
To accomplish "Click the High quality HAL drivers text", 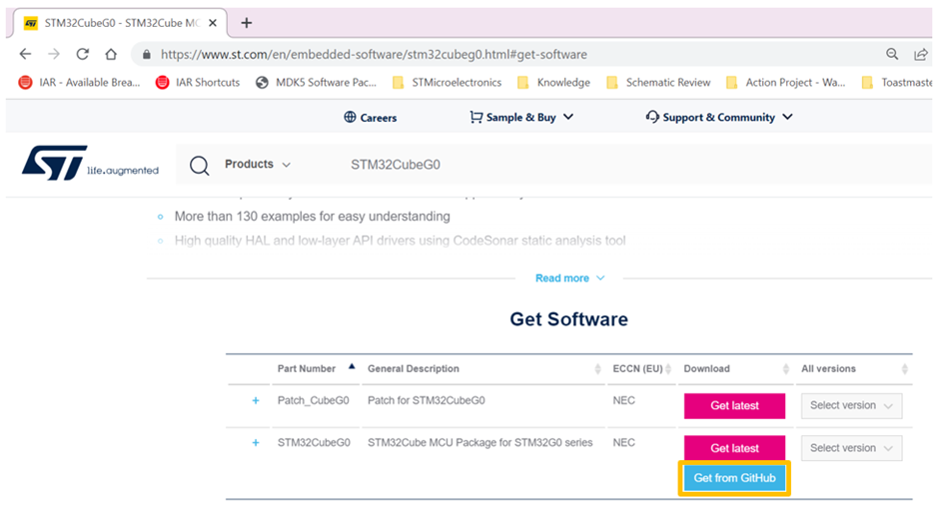I will (400, 241).
